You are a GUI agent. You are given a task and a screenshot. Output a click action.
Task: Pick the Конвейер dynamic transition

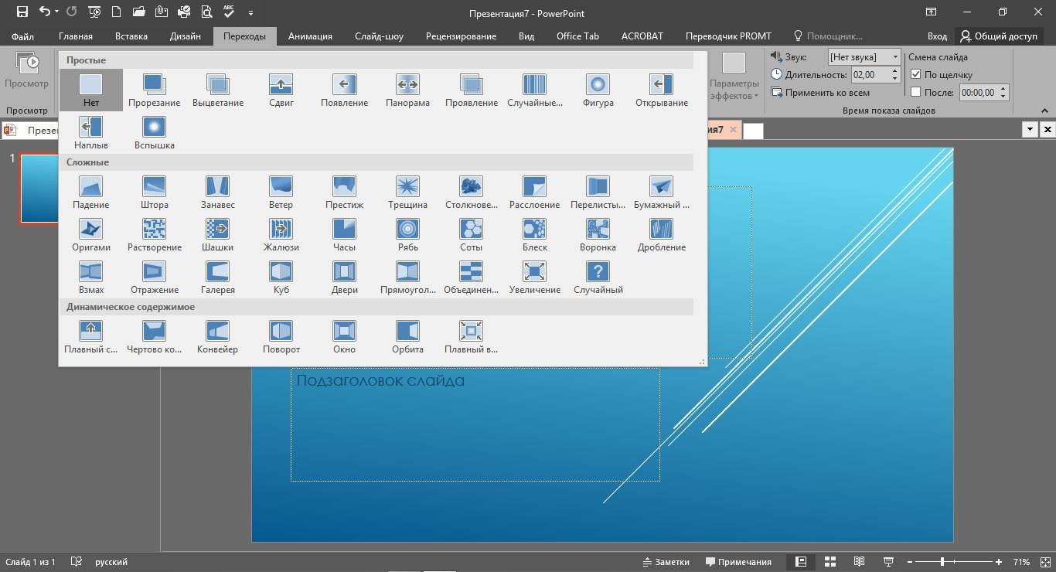pos(218,337)
